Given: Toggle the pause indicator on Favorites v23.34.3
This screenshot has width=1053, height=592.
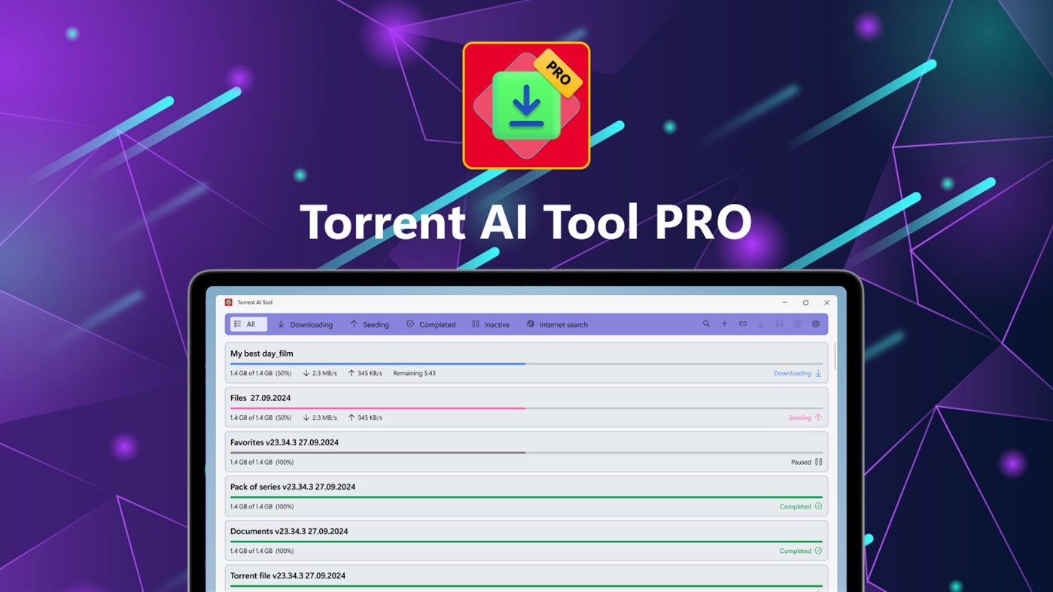Looking at the screenshot, I should 820,462.
